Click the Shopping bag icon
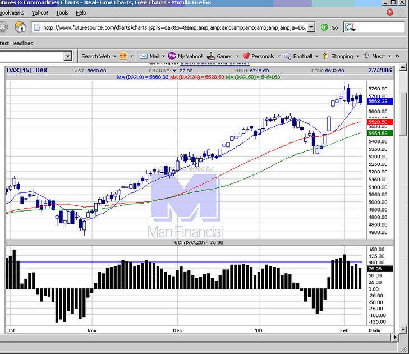This screenshot has width=409, height=354. point(325,56)
